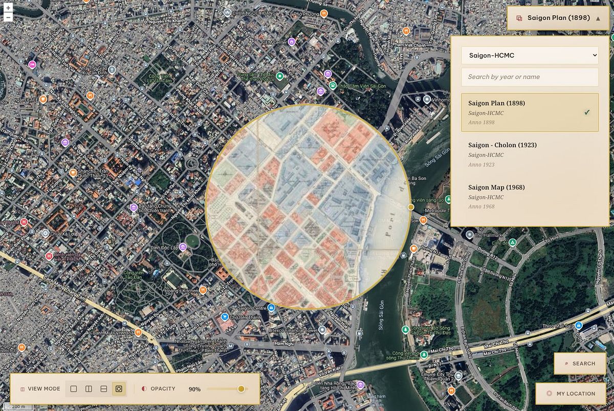Click the half-circle opacity icon

coord(144,389)
